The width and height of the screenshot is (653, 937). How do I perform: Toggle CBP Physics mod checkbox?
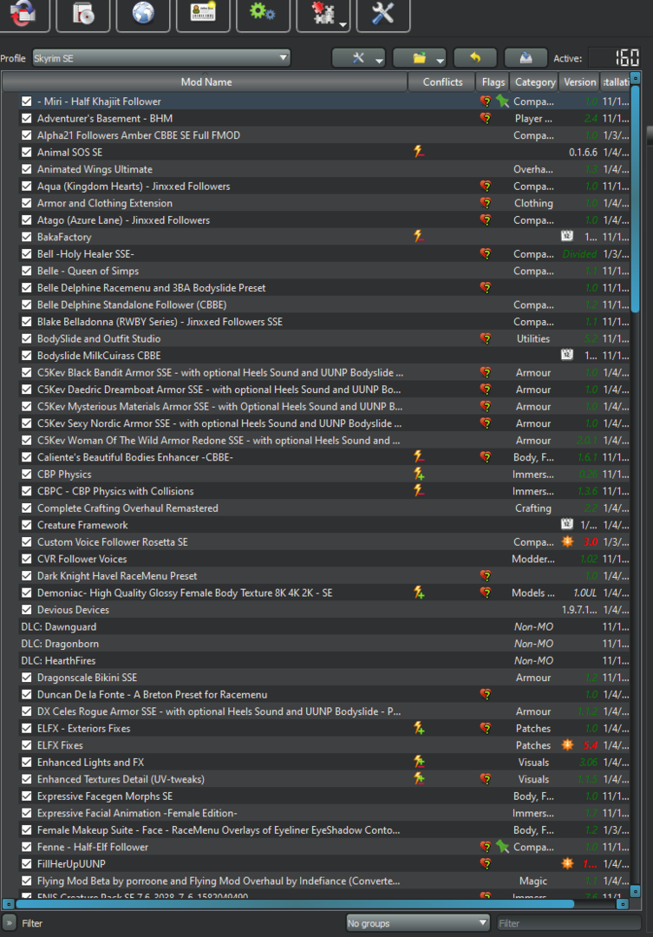[x=26, y=474]
